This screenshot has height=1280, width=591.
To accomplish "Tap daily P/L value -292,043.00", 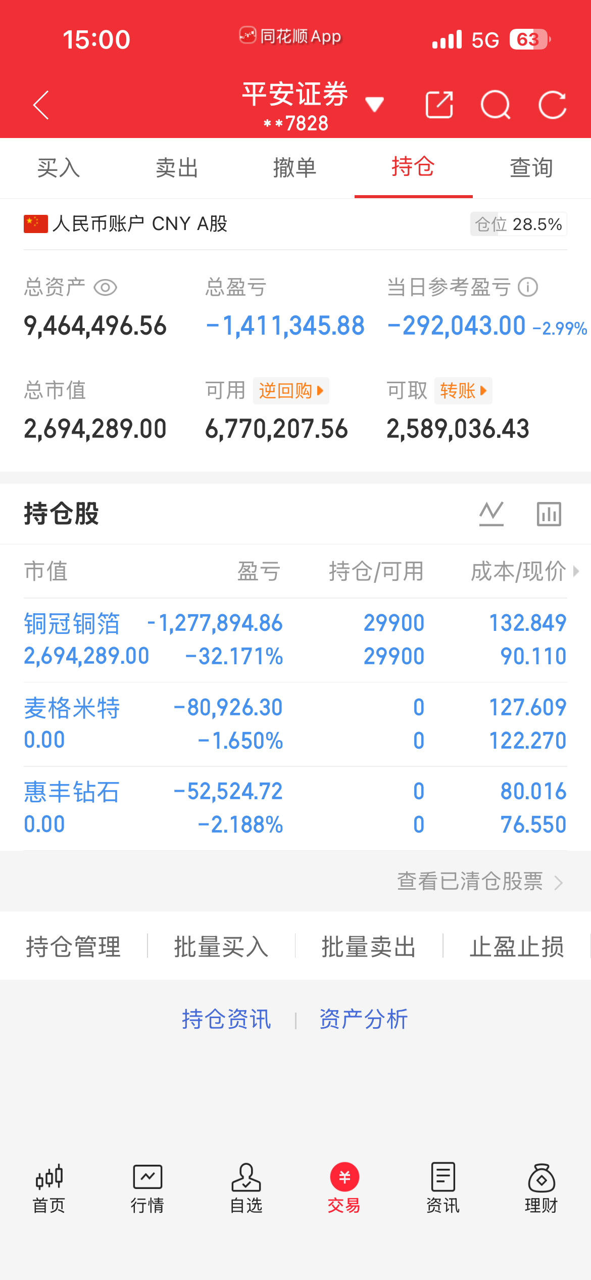I will [457, 326].
